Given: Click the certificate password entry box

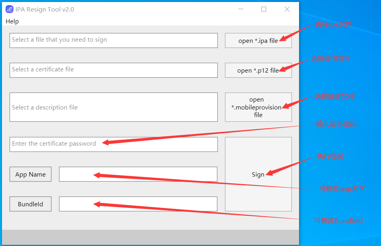Looking at the screenshot, I should (x=114, y=144).
